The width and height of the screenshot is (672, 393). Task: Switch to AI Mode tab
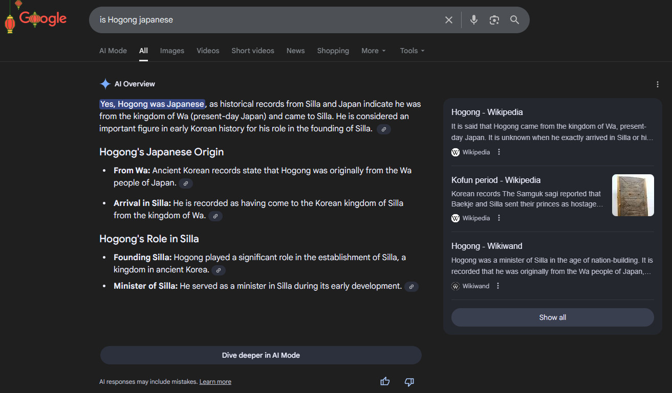click(113, 51)
